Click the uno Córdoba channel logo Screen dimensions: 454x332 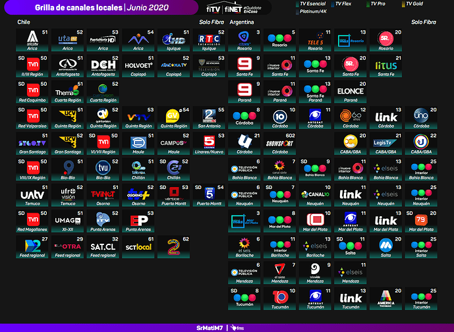point(420,115)
